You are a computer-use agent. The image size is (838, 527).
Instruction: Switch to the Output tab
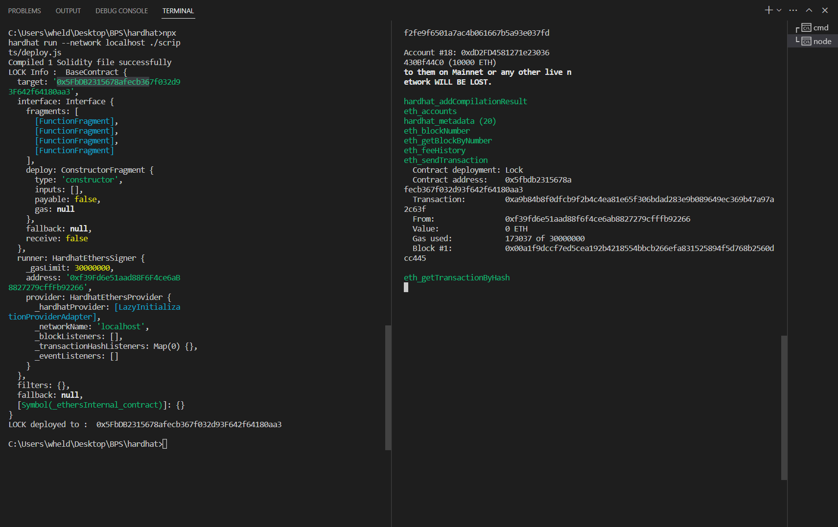point(68,11)
